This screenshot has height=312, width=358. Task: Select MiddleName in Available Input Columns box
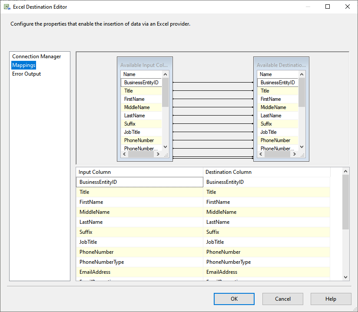click(x=137, y=107)
